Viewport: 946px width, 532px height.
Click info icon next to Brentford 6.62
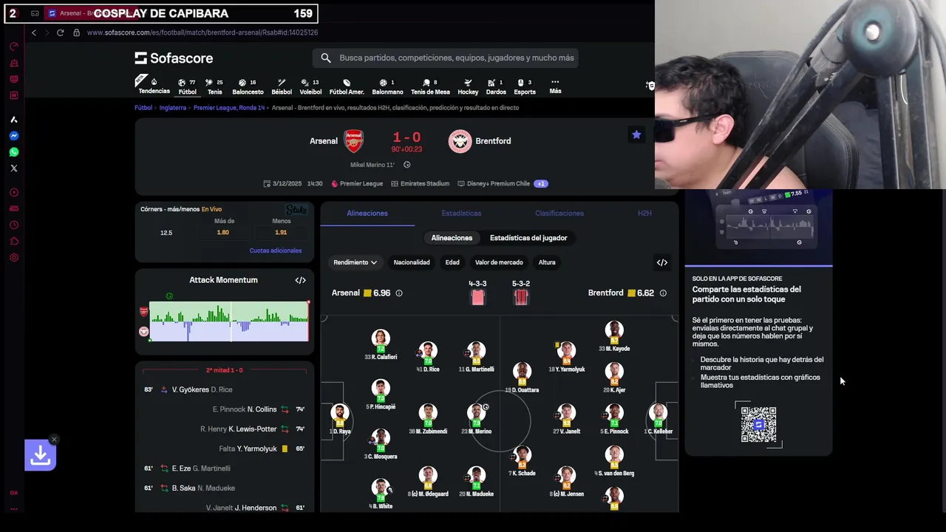coord(663,293)
